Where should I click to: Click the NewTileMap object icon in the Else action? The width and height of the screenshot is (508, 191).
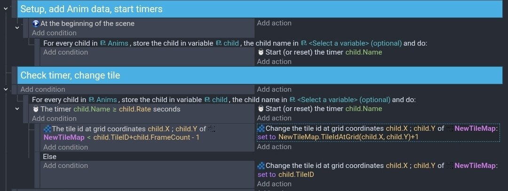[450, 166]
